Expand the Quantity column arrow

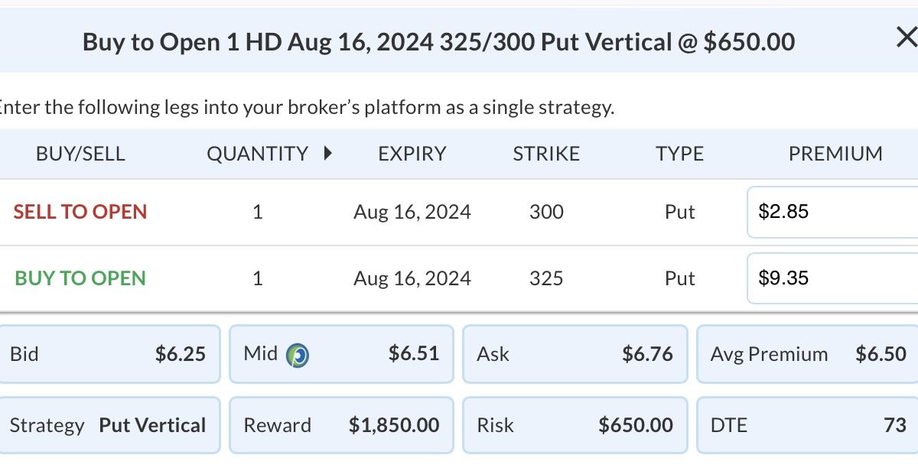328,153
